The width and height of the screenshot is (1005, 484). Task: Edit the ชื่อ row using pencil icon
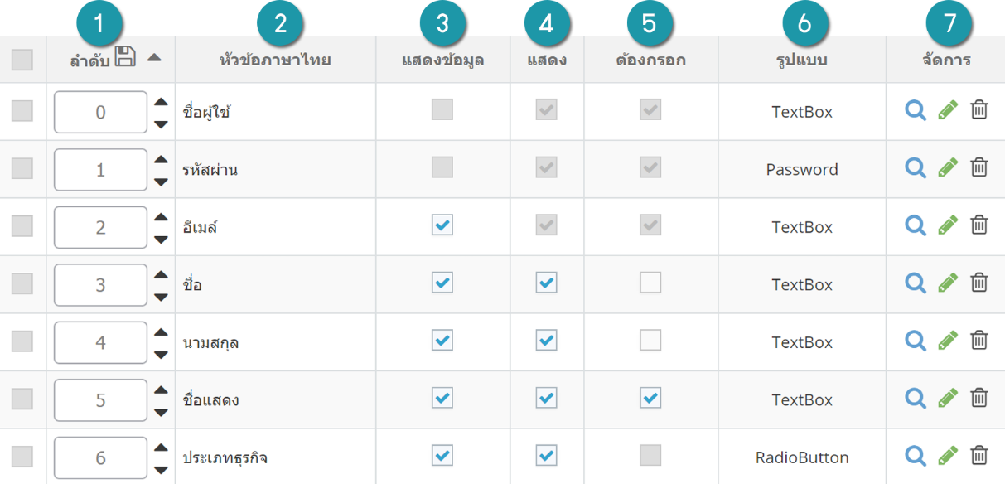tap(948, 283)
